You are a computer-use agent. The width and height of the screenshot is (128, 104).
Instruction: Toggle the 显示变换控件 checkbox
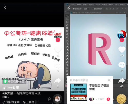point(92,9)
